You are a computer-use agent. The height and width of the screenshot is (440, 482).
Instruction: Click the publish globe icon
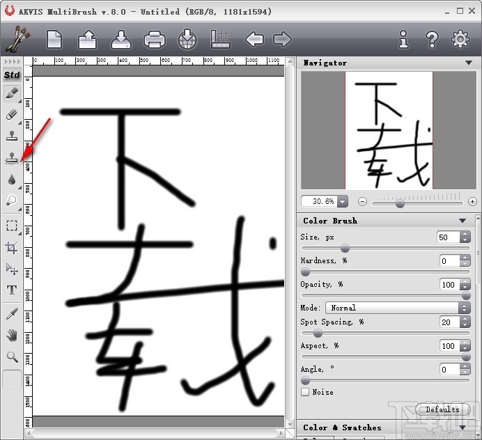187,39
